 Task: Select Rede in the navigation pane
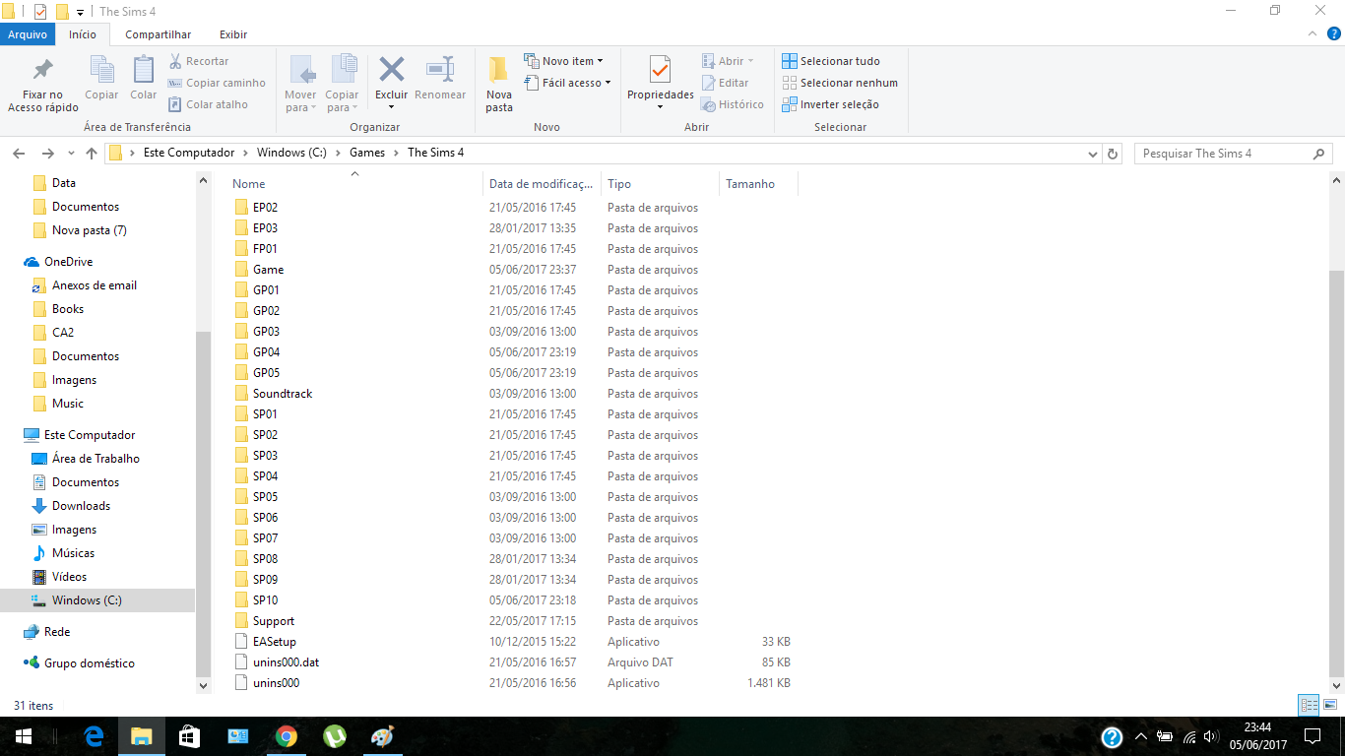coord(57,632)
